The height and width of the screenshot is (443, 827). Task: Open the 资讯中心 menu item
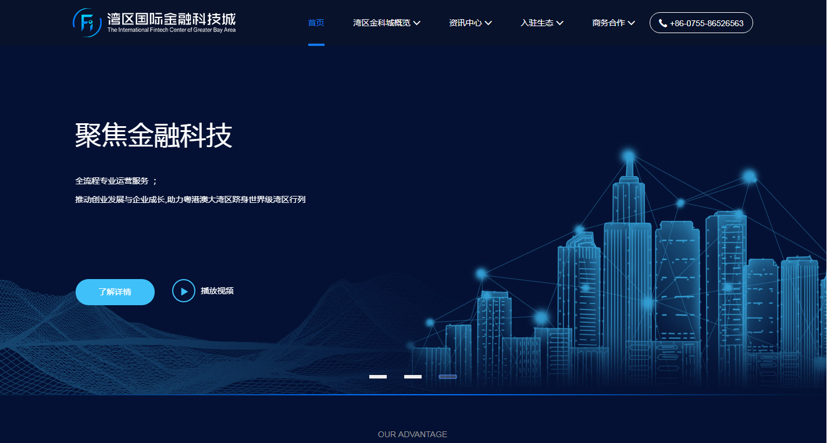coord(465,23)
